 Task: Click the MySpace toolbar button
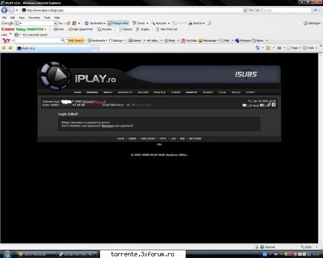[x=243, y=41]
